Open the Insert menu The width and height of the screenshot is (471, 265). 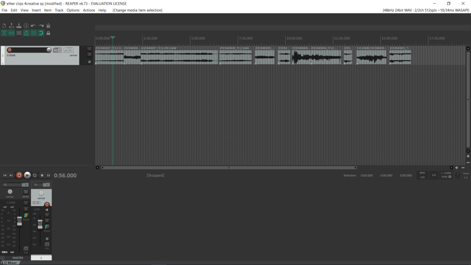point(36,10)
